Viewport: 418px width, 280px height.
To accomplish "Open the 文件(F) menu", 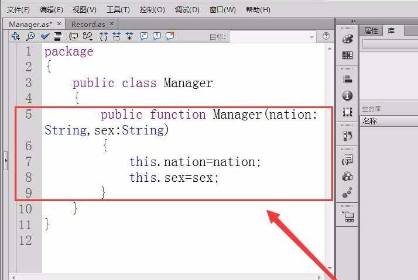I will [18, 10].
